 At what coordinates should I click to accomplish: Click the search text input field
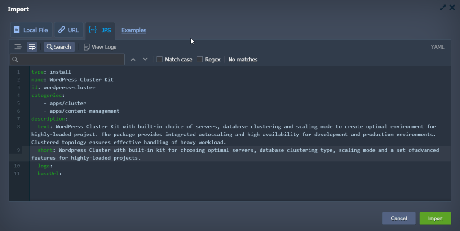pyautogui.click(x=67, y=60)
